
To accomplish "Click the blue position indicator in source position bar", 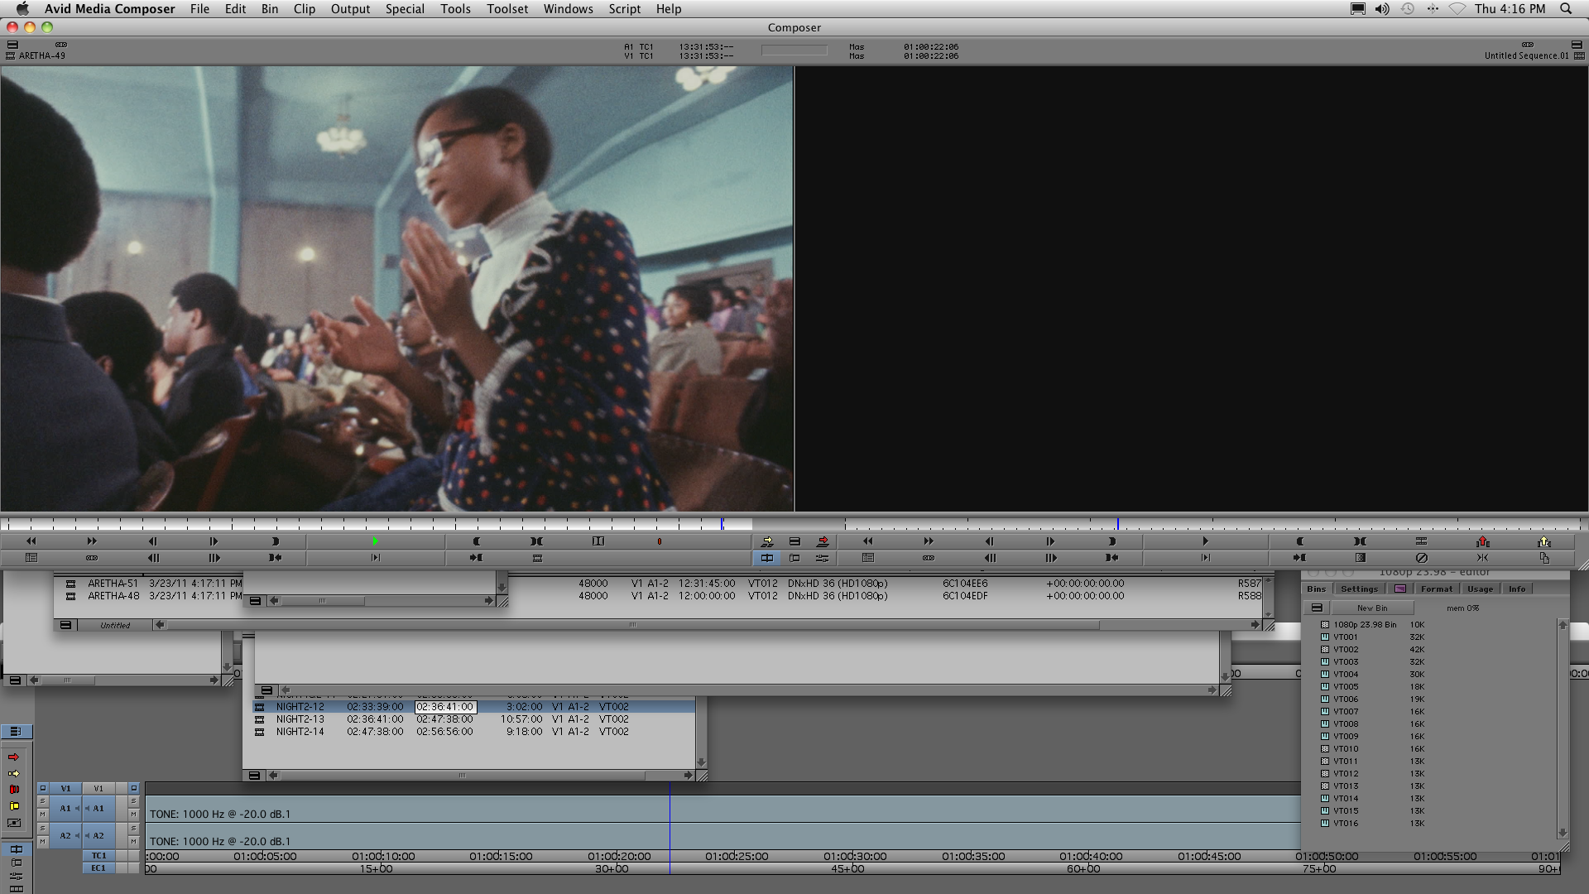I will point(722,524).
